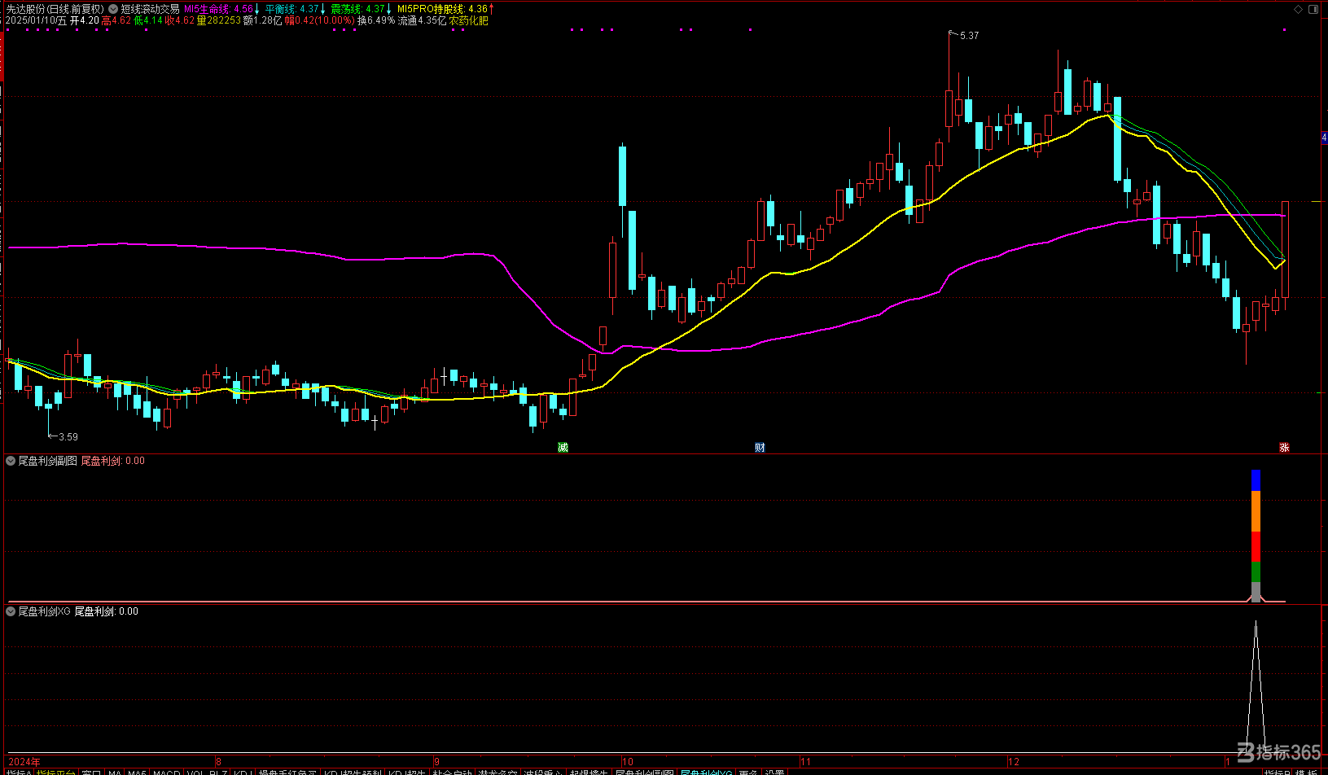This screenshot has height=775, width=1328.
Task: Click the 2024年 timeline label
Action: click(x=24, y=762)
